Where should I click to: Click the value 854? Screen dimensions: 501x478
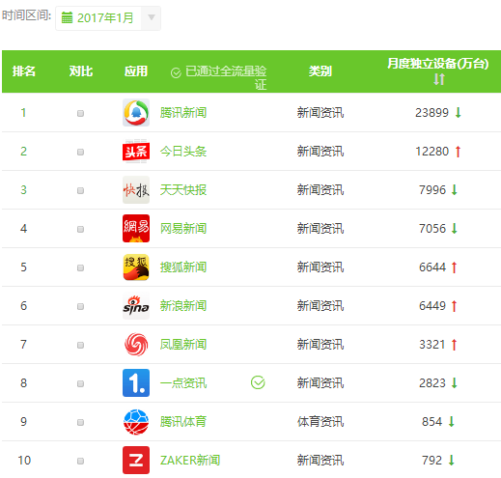pyautogui.click(x=432, y=422)
